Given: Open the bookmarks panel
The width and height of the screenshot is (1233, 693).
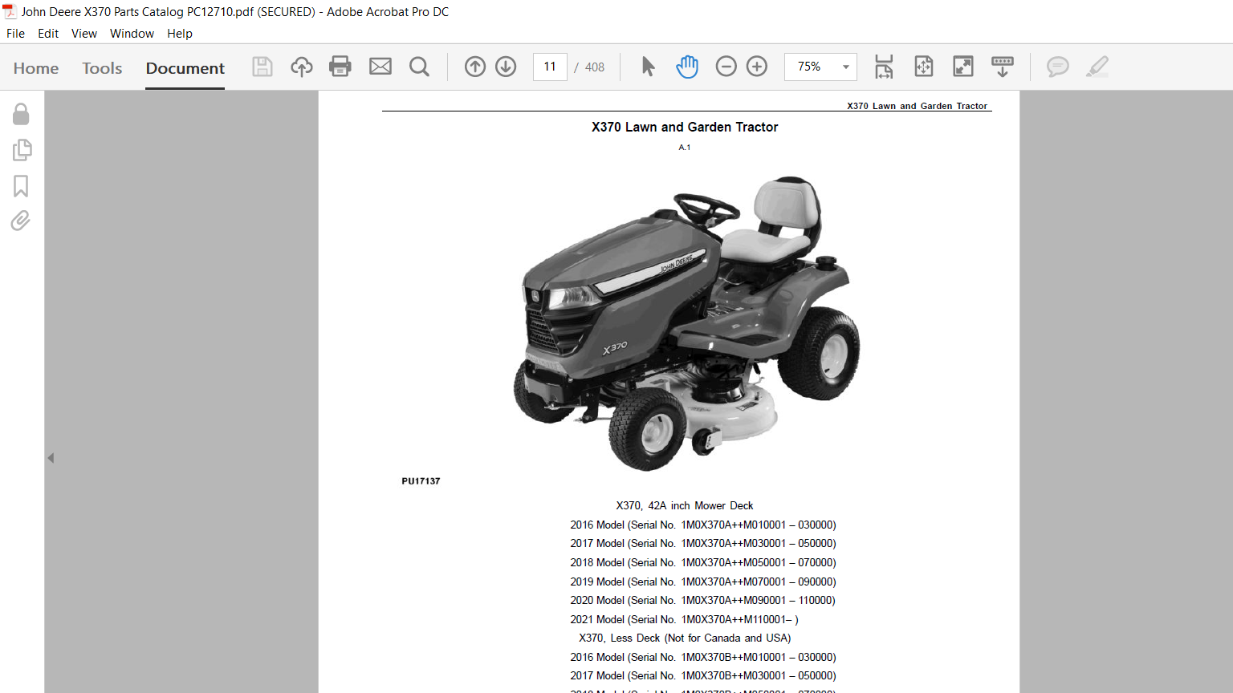Looking at the screenshot, I should tap(21, 186).
